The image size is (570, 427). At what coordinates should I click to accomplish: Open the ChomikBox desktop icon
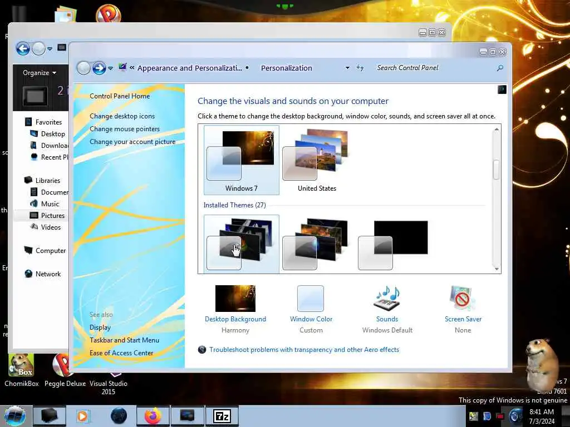pyautogui.click(x=21, y=370)
